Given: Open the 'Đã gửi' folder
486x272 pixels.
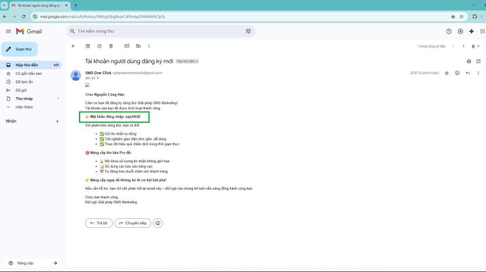Looking at the screenshot, I should point(21,90).
